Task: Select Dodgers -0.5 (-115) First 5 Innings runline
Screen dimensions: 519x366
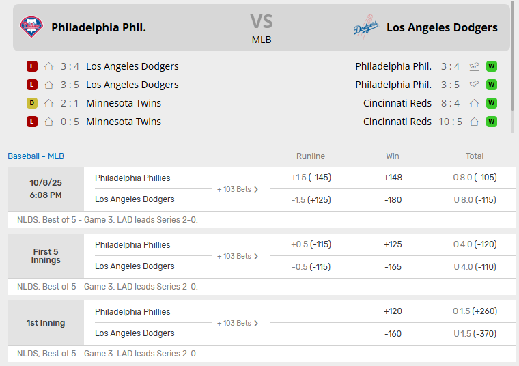Action: tap(311, 266)
